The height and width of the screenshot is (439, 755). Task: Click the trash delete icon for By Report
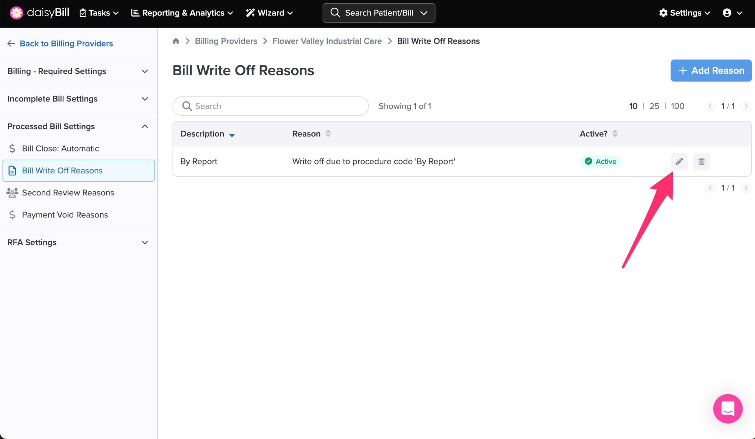click(701, 161)
